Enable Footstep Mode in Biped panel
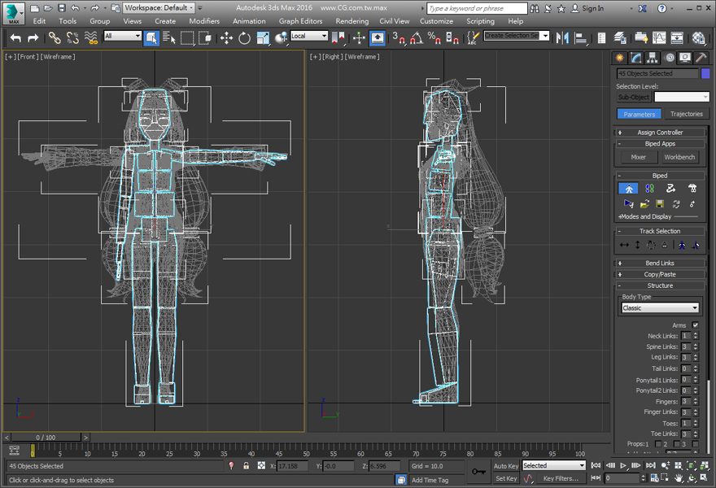 649,188
